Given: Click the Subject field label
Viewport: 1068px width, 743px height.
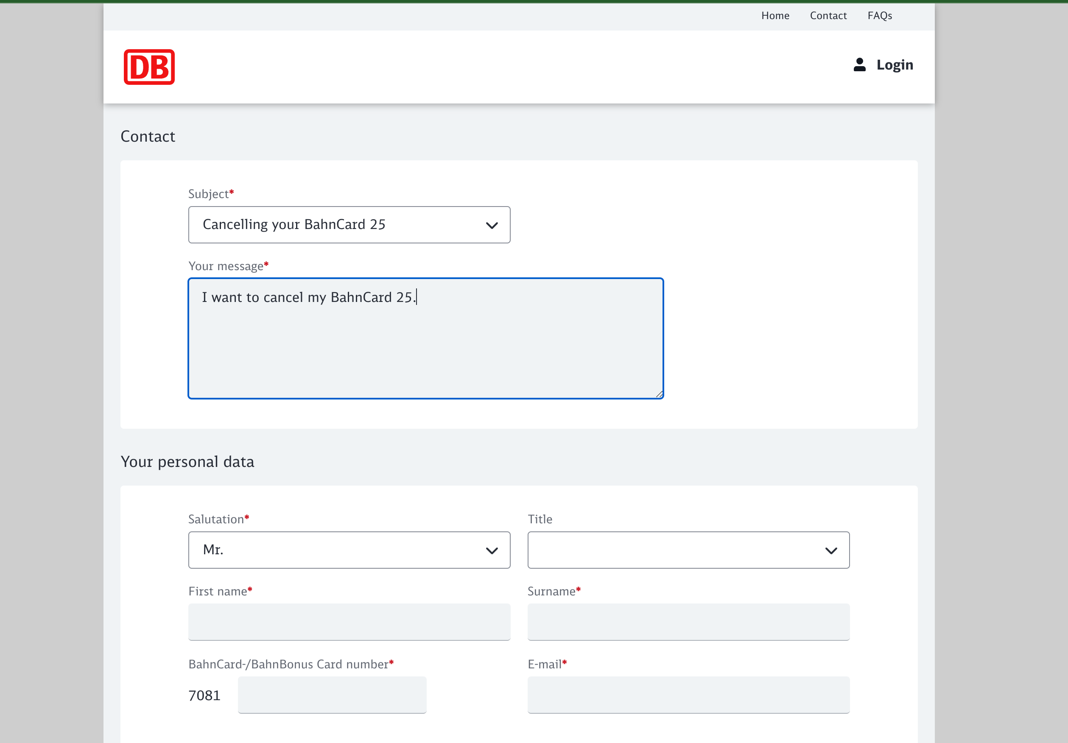Looking at the screenshot, I should point(211,194).
